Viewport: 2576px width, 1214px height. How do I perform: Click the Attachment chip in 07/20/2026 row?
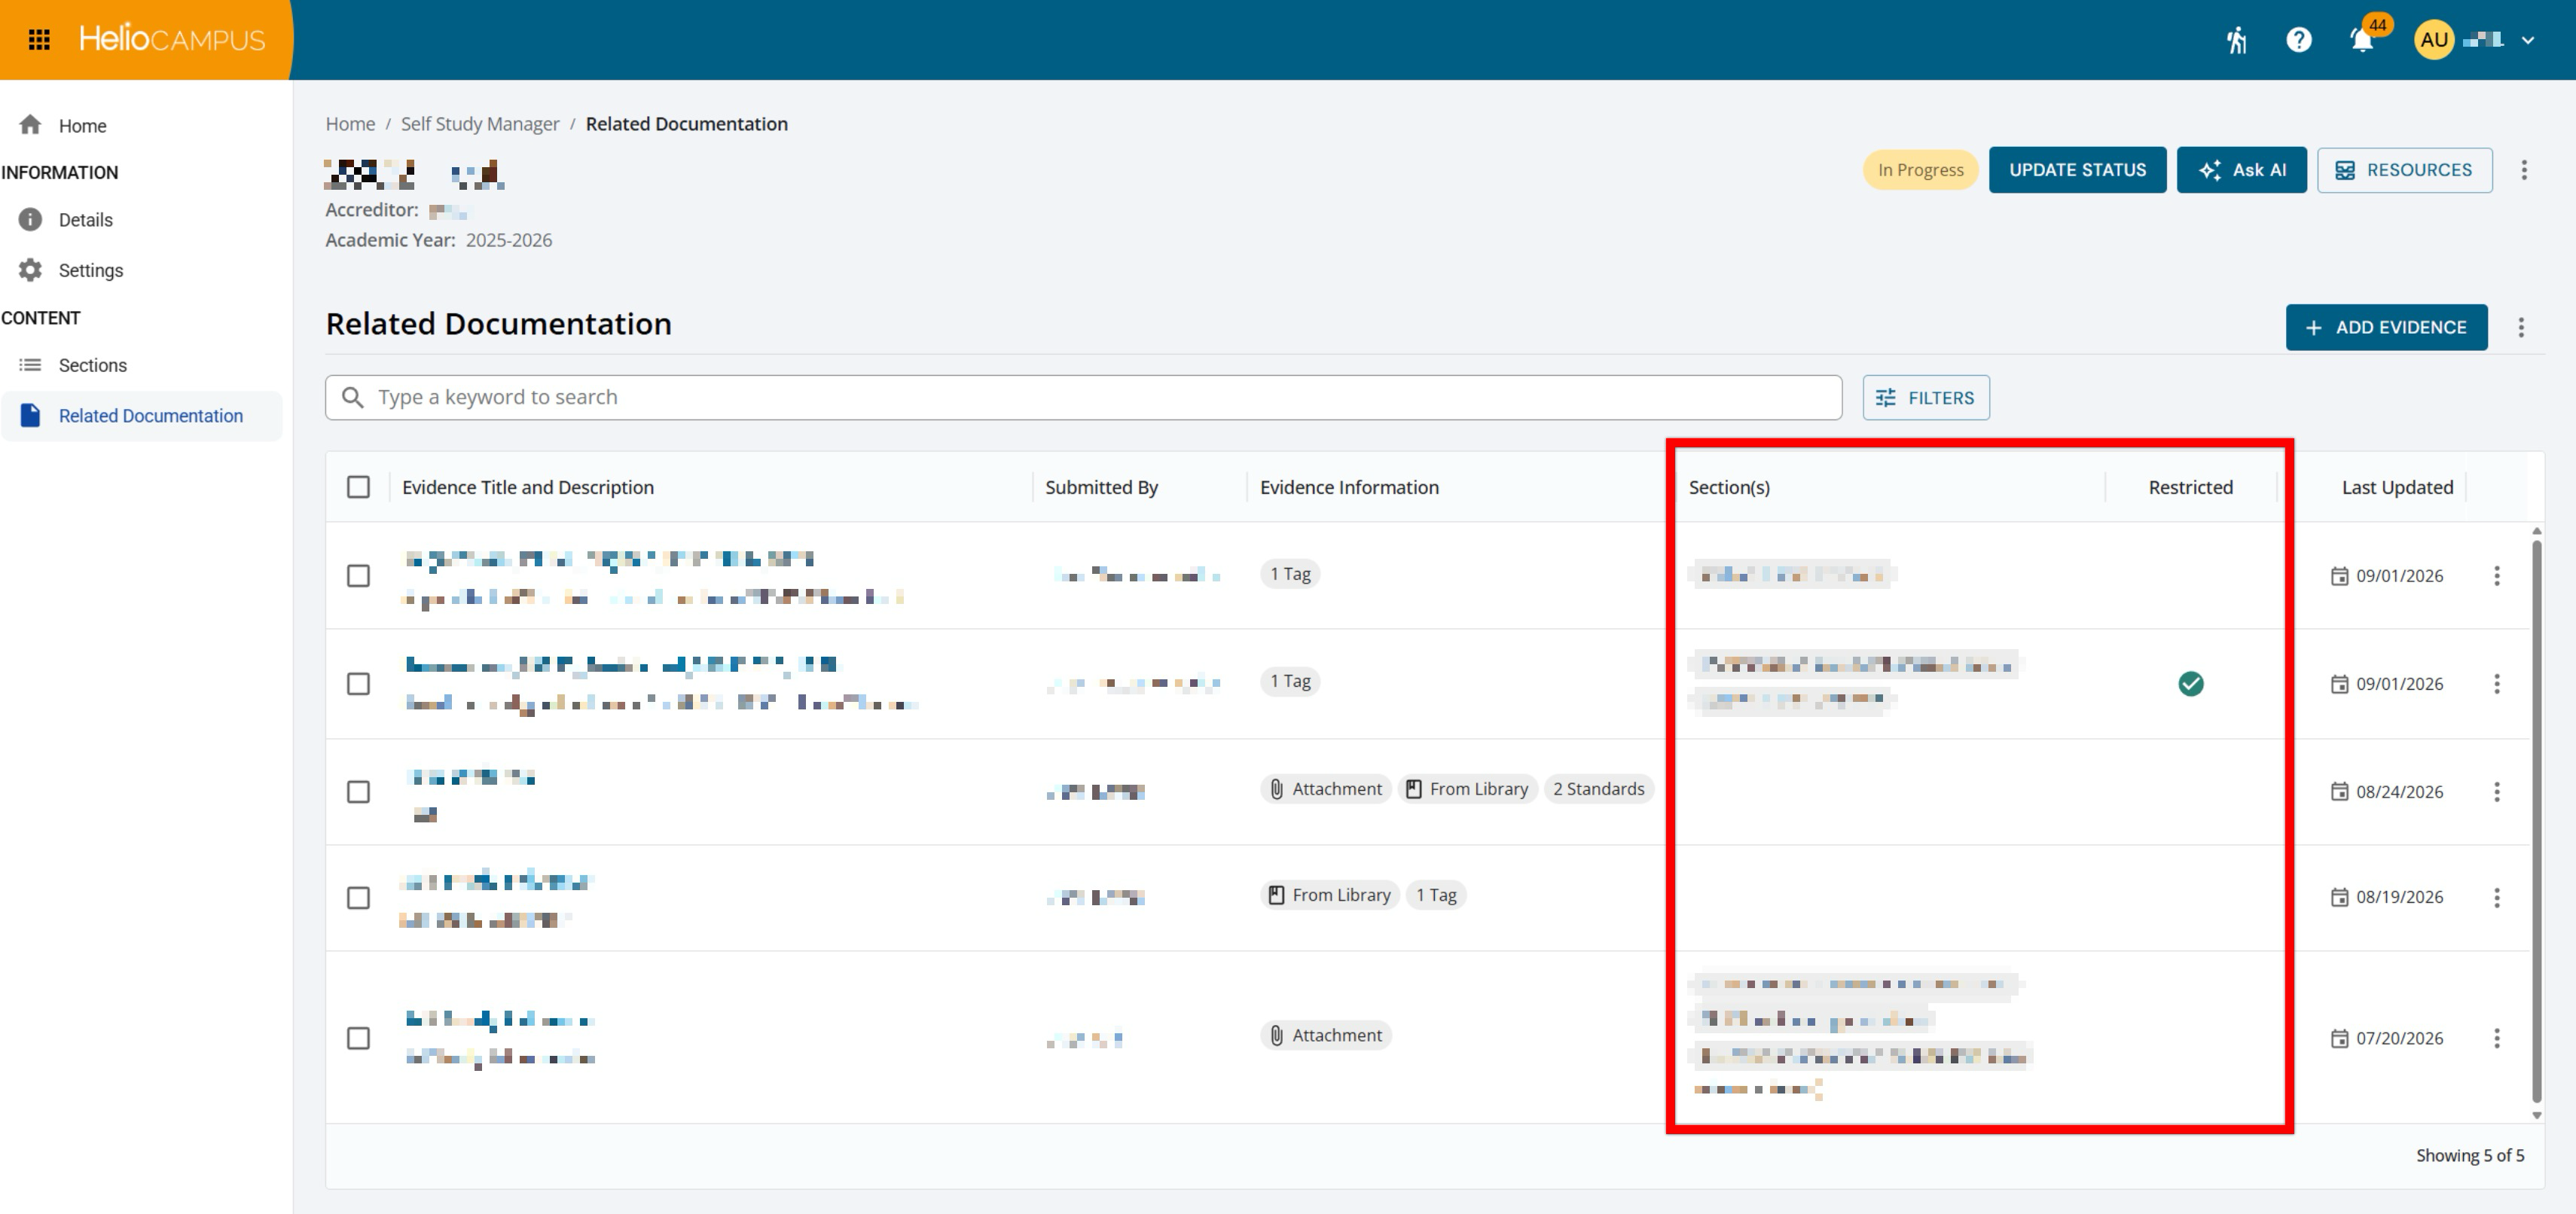tap(1326, 1035)
